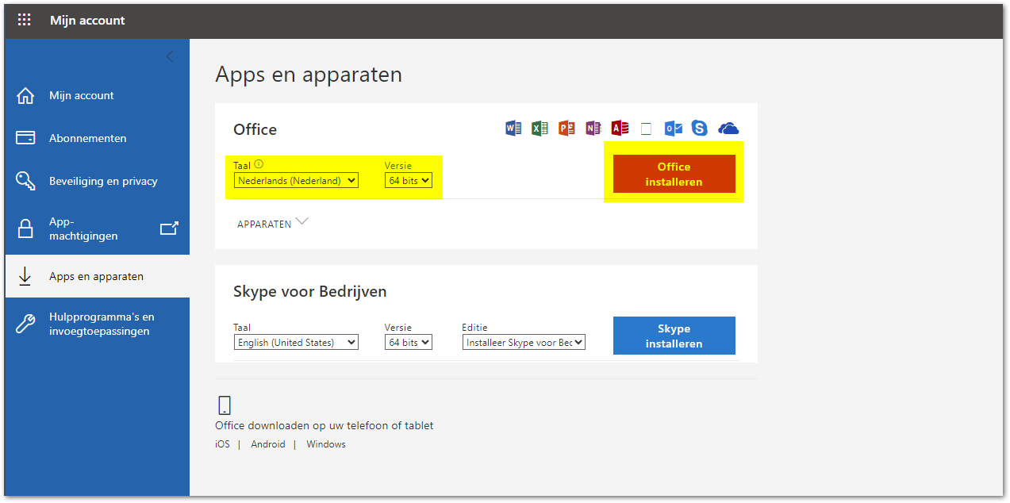Screen dimensions: 1010x503
Task: Open Skype Taal dropdown English (United States)
Action: tap(296, 343)
